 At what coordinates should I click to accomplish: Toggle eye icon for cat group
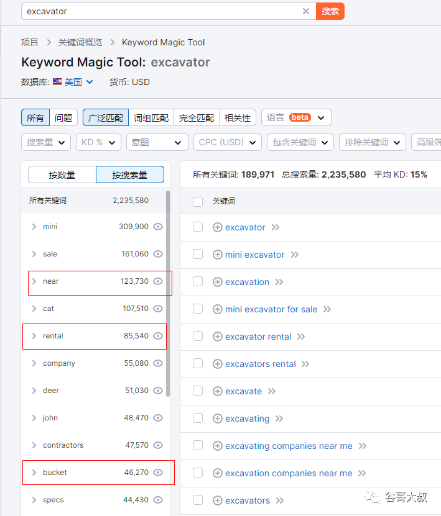pyautogui.click(x=158, y=309)
